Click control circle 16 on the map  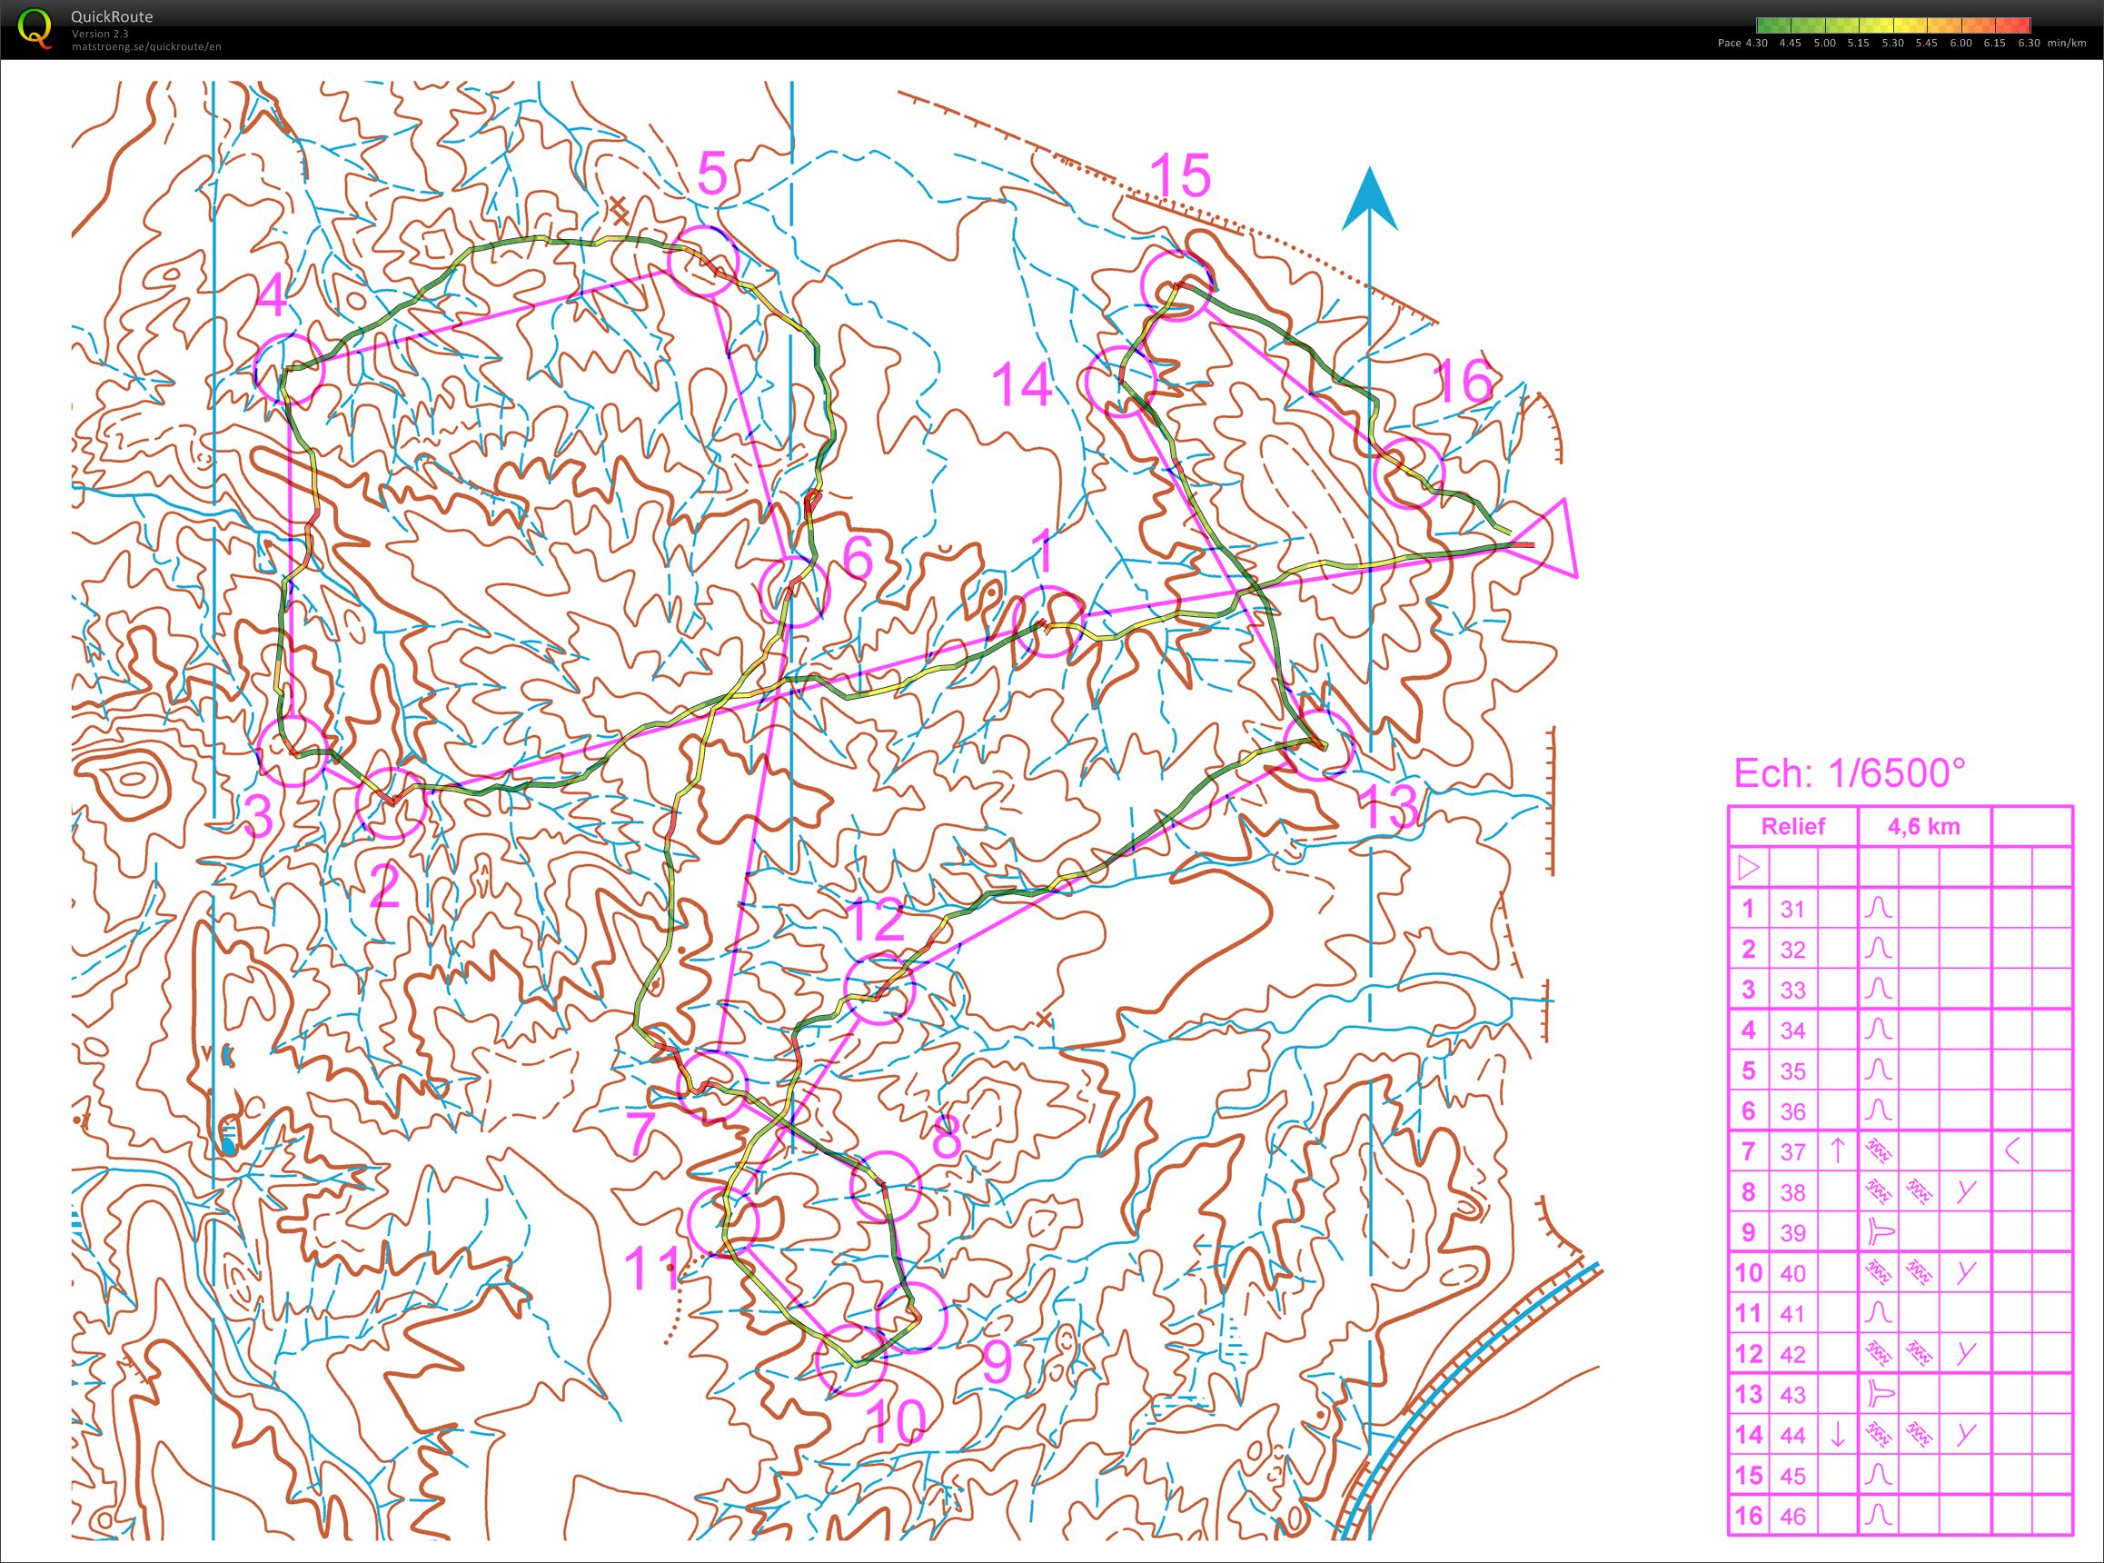coord(1409,473)
